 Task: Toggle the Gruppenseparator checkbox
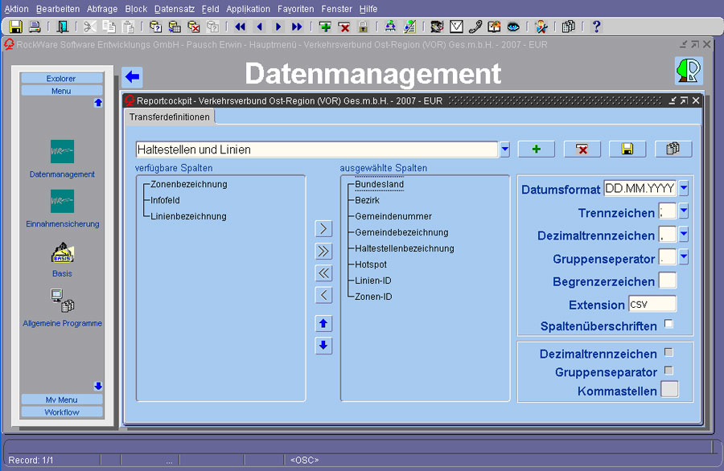668,371
